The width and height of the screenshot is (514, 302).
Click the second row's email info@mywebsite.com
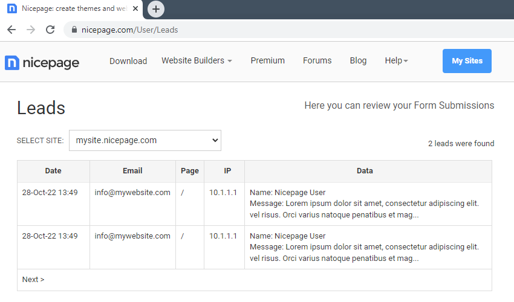coord(132,236)
